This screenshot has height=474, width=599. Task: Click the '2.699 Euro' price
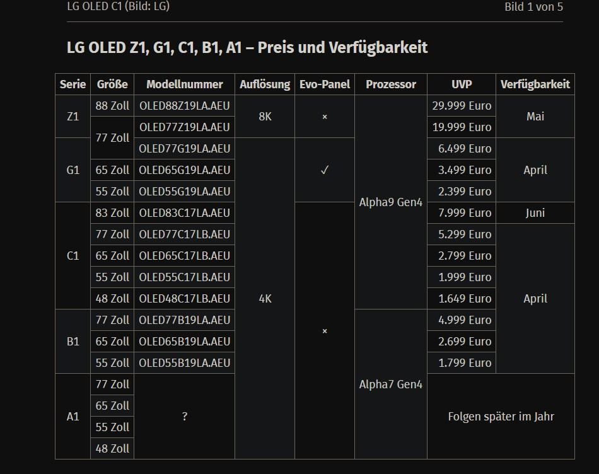(x=462, y=341)
